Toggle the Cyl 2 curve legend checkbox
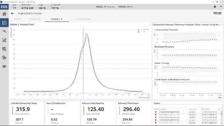 point(138,31)
